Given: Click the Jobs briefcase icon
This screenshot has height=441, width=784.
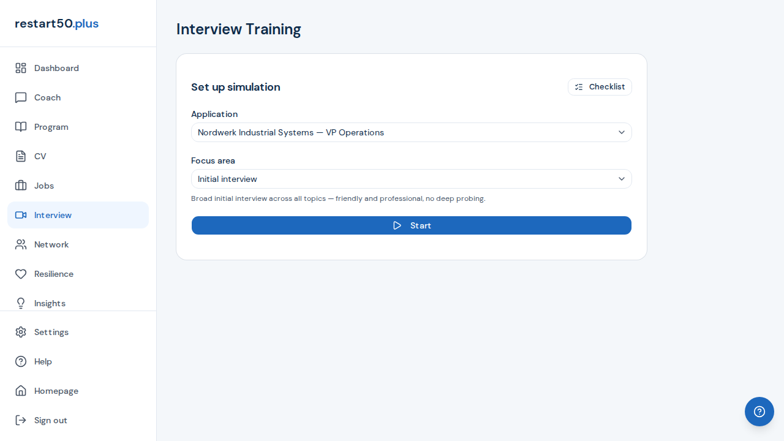Looking at the screenshot, I should tap(21, 186).
